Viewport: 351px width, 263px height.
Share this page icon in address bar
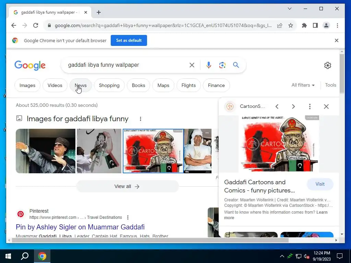[280, 25]
